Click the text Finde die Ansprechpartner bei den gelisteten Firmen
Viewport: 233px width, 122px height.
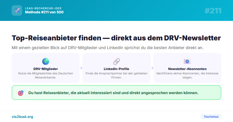[116, 75]
